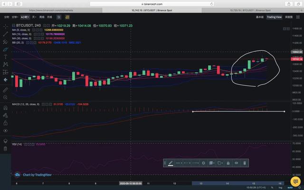
Task: Hide the MA (5, close, 0) indicator
Action: point(34,30)
